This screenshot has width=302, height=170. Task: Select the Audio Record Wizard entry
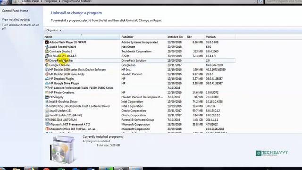(x=63, y=47)
